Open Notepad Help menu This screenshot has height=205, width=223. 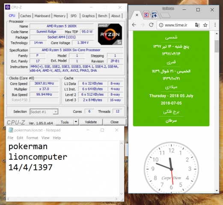coord(56,138)
